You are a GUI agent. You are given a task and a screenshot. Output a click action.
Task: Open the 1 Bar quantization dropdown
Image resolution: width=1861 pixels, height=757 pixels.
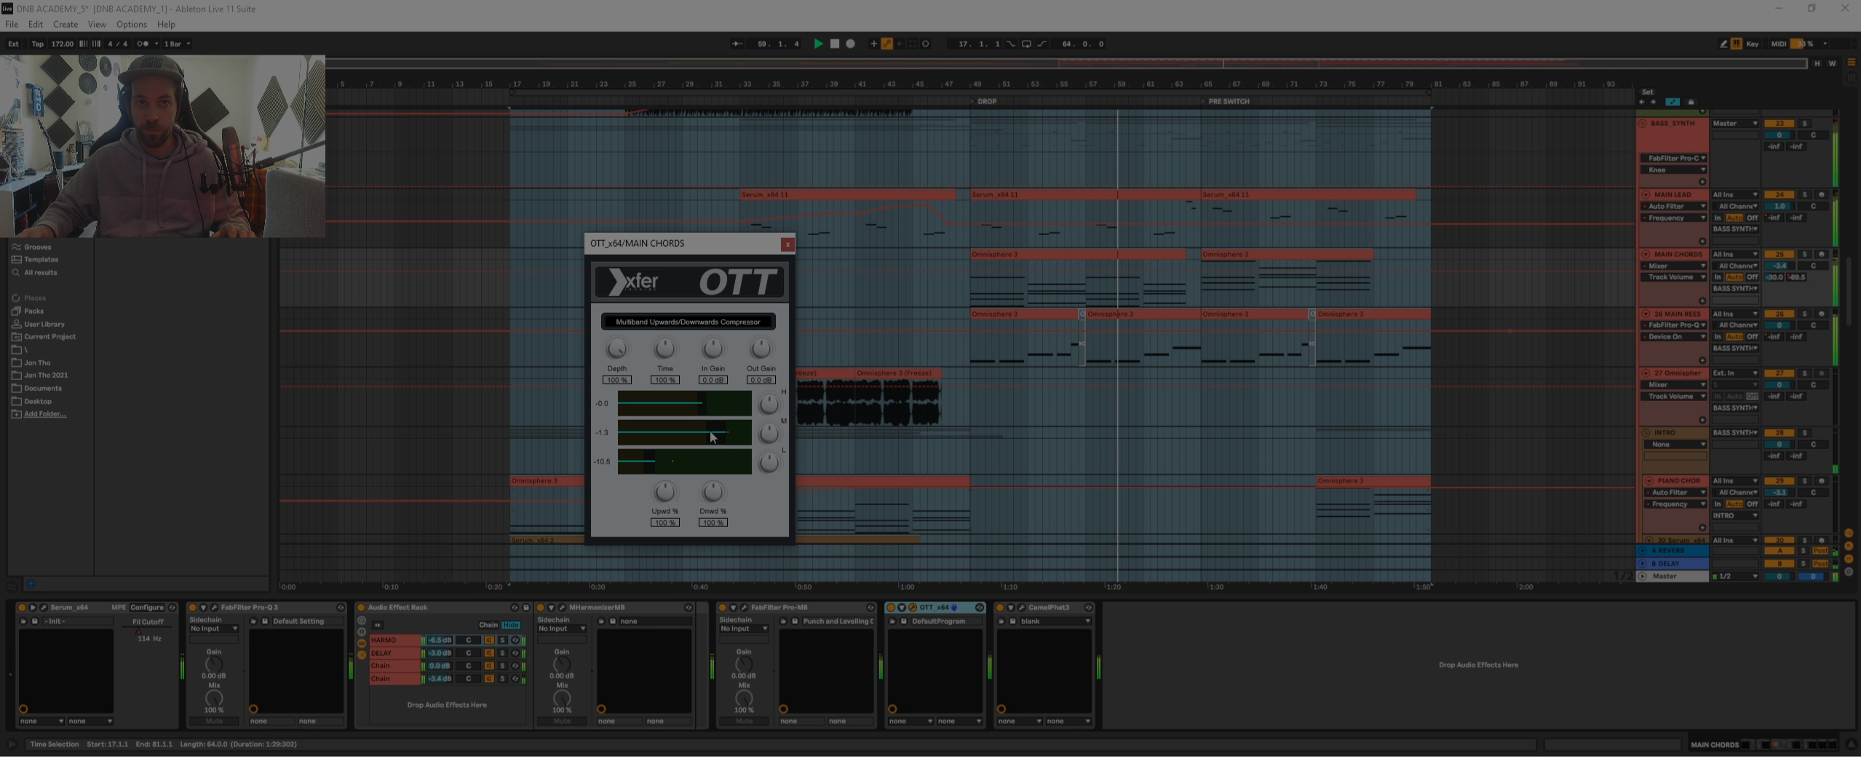point(177,44)
